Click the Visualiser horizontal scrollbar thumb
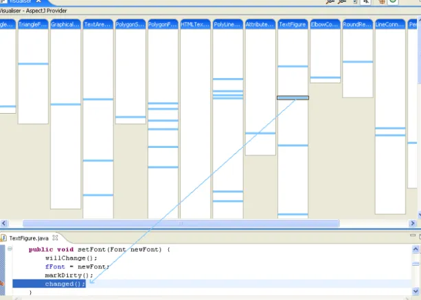 click(181, 223)
